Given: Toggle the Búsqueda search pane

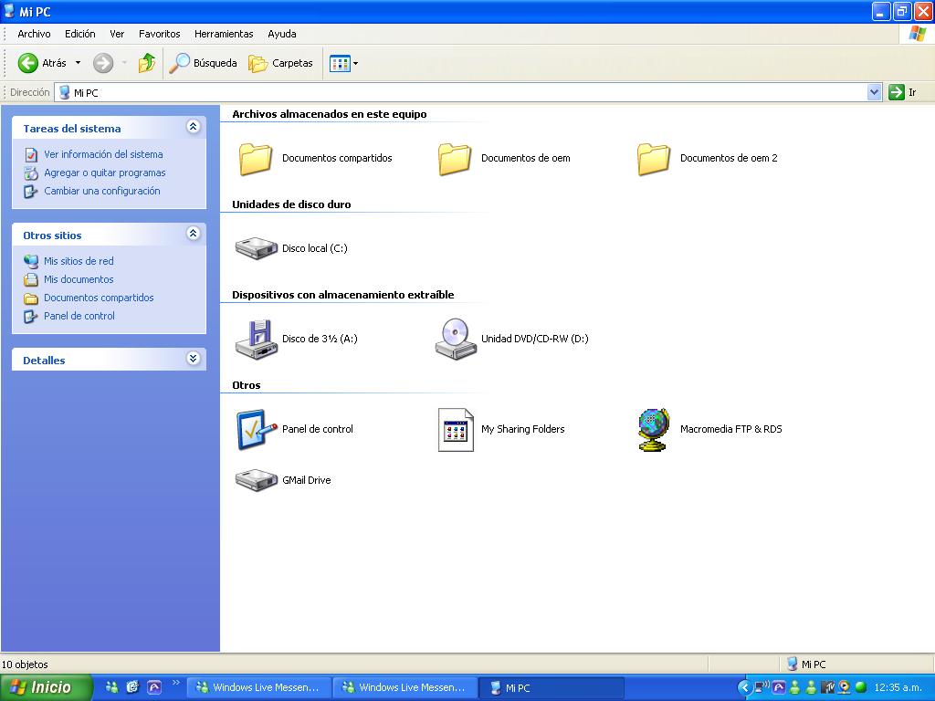Looking at the screenshot, I should (204, 63).
